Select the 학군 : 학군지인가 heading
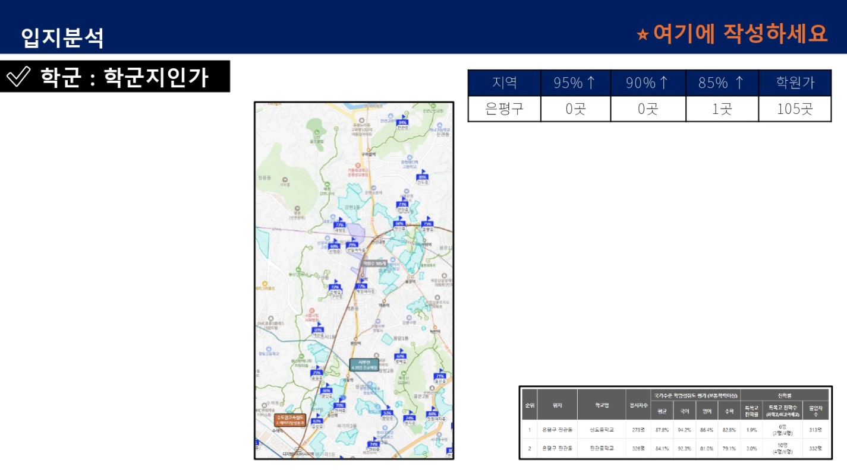Image resolution: width=847 pixels, height=476 pixels. pos(124,77)
